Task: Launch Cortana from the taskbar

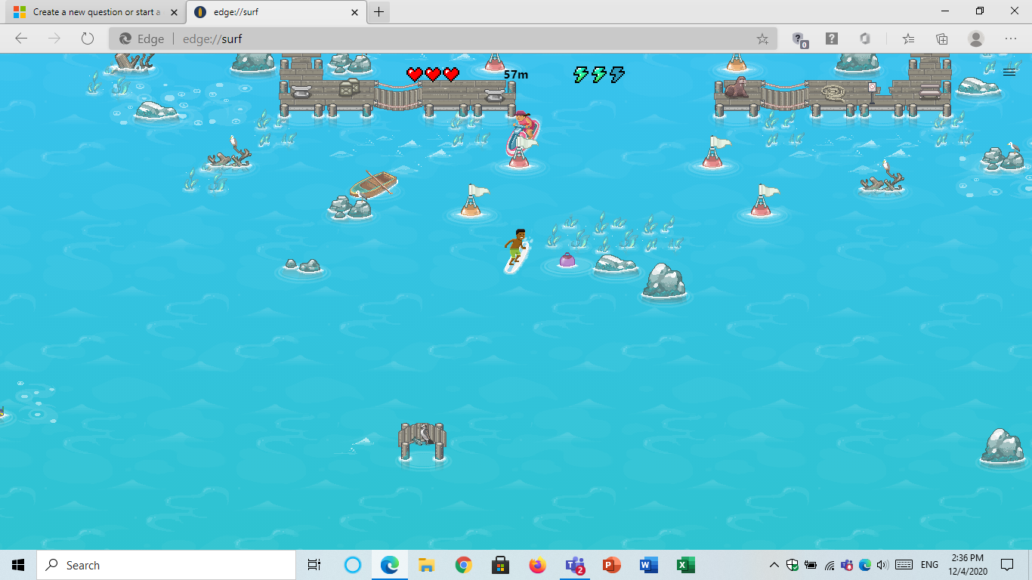Action: tap(353, 565)
